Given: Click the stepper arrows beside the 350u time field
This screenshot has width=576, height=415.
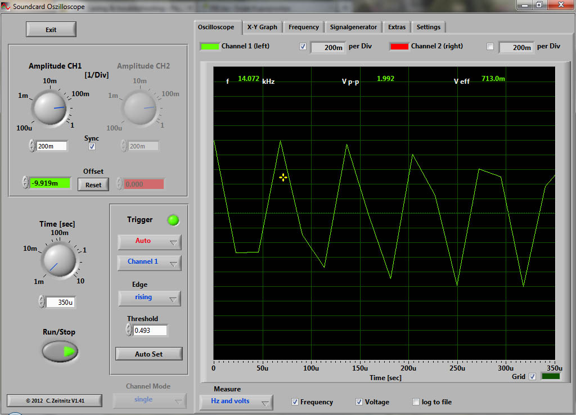Looking at the screenshot, I should [x=42, y=302].
